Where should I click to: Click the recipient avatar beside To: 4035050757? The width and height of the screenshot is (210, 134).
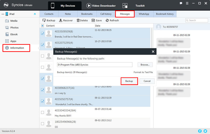pyautogui.click(x=159, y=27)
